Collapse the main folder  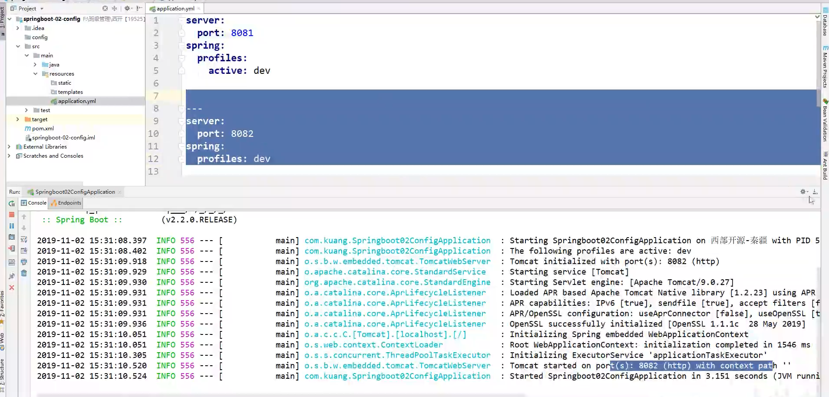pyautogui.click(x=26, y=56)
